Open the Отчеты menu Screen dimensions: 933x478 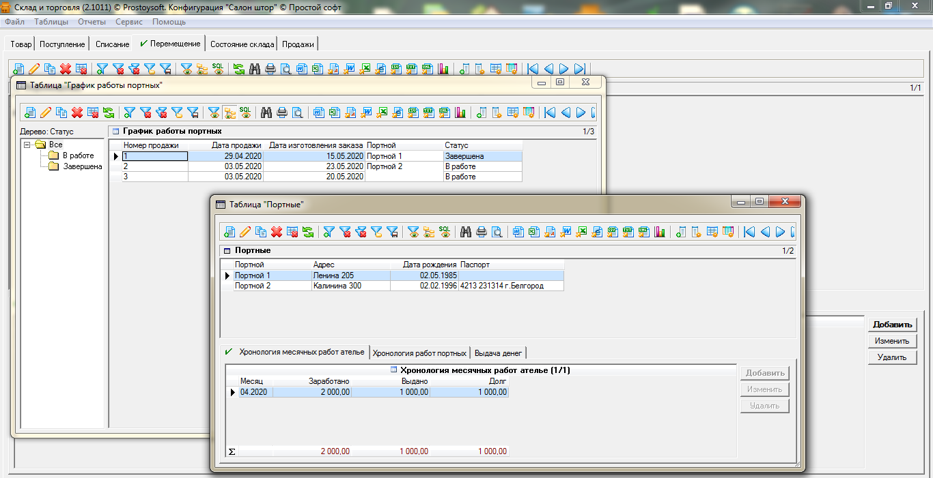point(92,22)
